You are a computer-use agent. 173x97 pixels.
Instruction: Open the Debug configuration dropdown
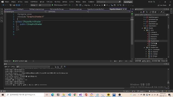[34, 5]
